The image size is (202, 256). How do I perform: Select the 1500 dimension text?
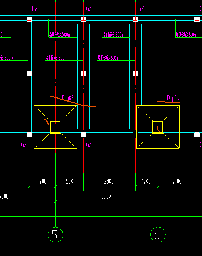tap(69, 181)
